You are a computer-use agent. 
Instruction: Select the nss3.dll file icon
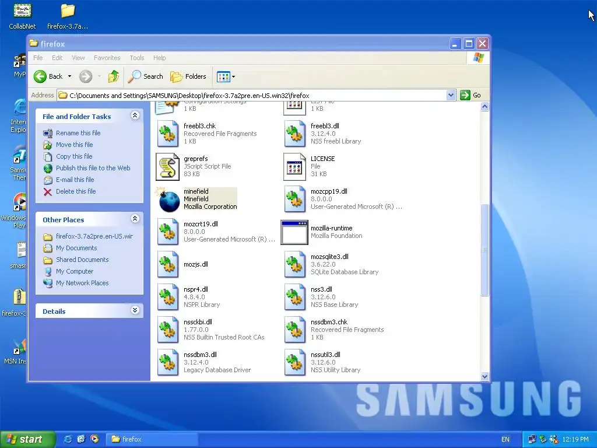point(294,297)
